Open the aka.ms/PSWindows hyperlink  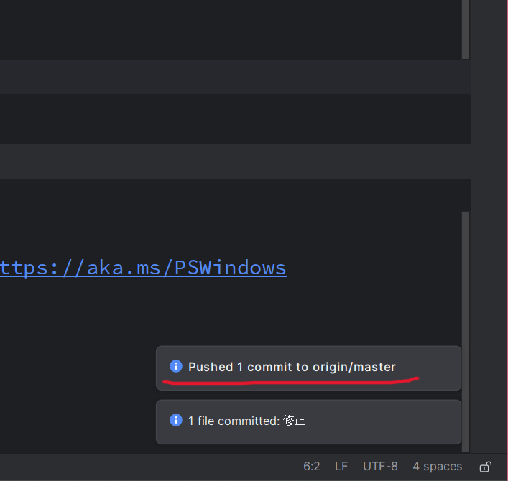(144, 268)
